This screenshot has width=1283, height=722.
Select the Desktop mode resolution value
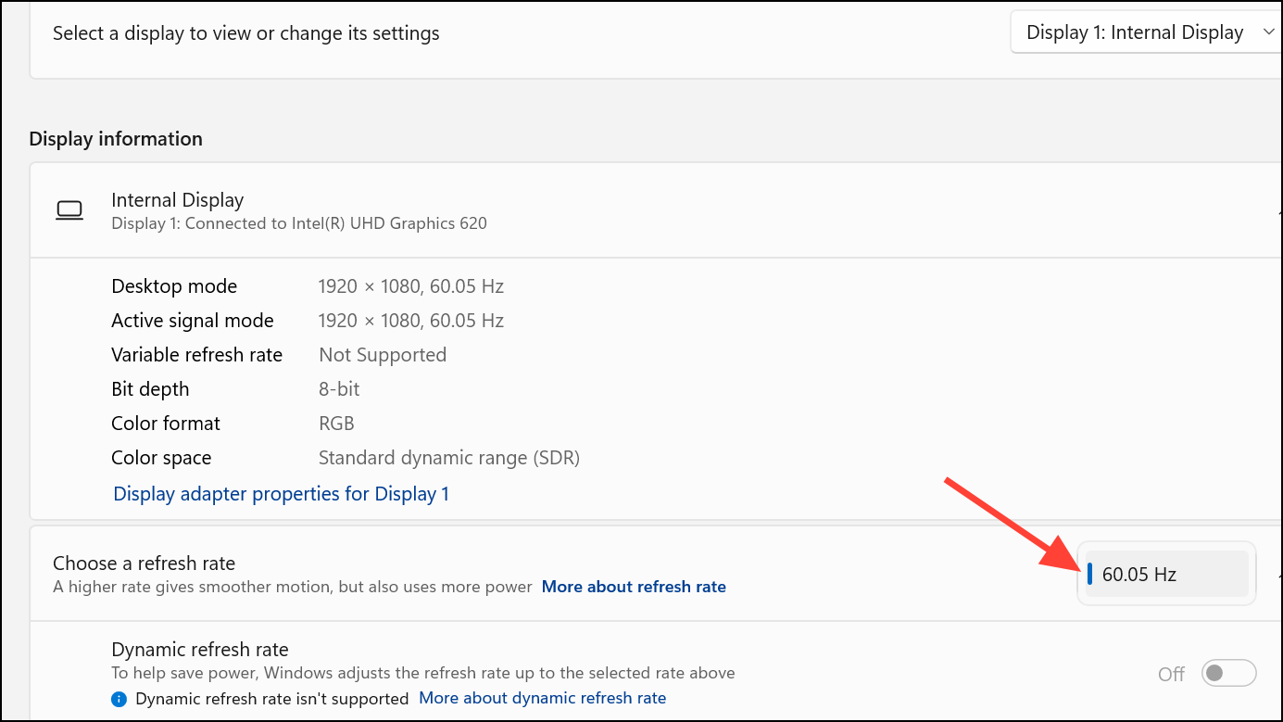tap(410, 286)
